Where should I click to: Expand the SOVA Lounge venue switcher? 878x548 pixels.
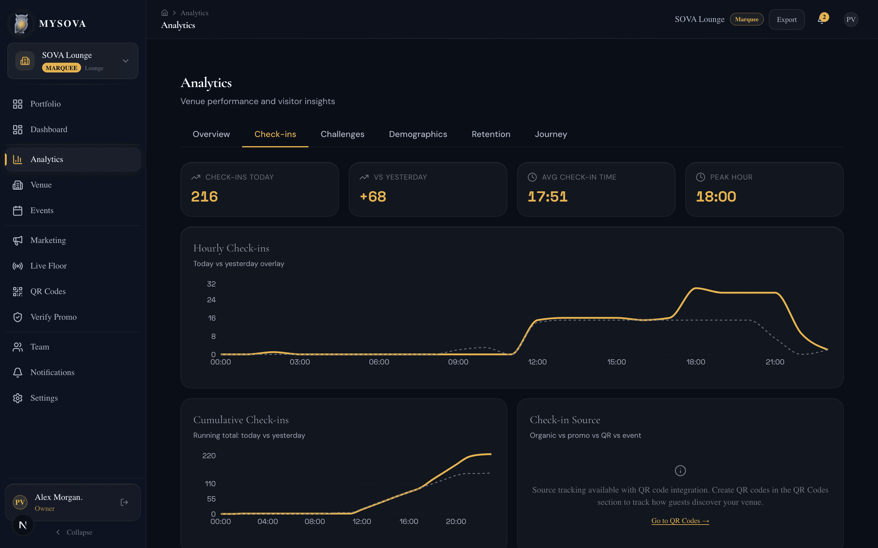click(x=125, y=61)
